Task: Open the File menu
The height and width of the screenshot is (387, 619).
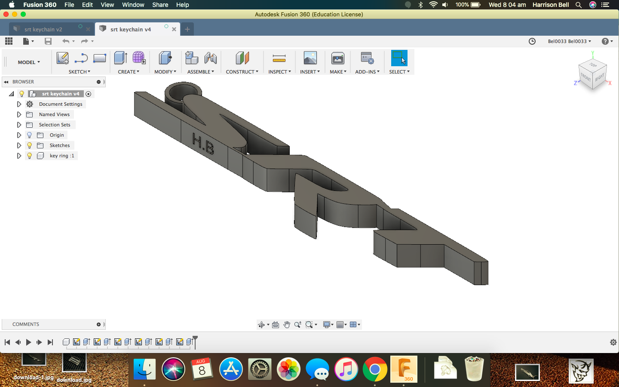Action: 69,5
